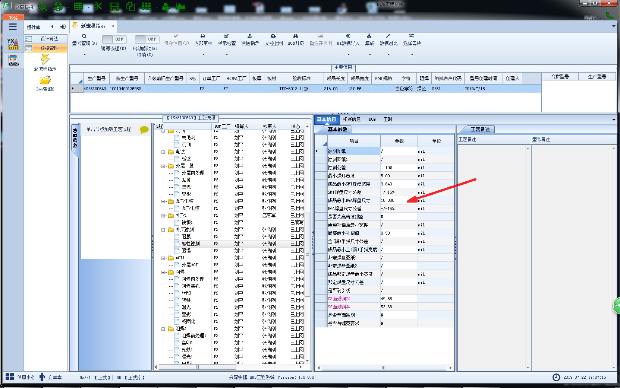This screenshot has height=388, width=620.
Task: Click the yellow speech bubble comment icon
Action: (x=144, y=130)
